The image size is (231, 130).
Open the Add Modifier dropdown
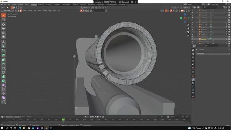coord(213,54)
